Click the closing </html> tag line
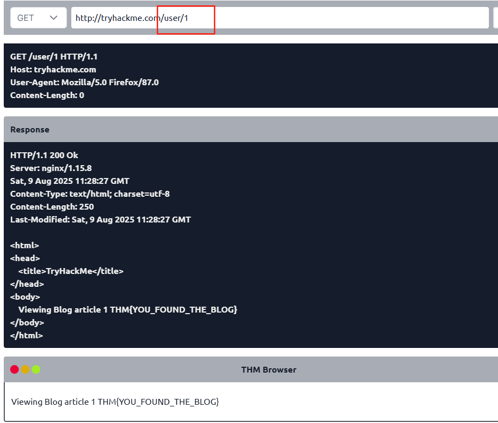Screen dimensions: 498x423 click(x=26, y=336)
